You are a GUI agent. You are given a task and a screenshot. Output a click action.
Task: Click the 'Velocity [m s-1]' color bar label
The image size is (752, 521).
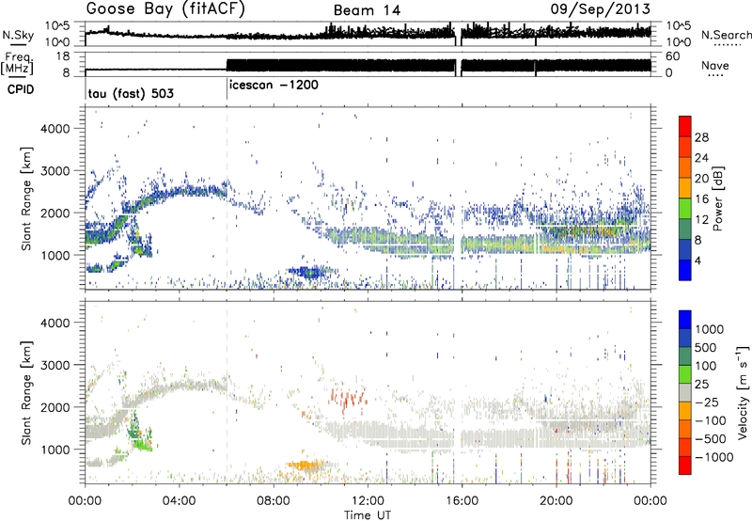(743, 392)
